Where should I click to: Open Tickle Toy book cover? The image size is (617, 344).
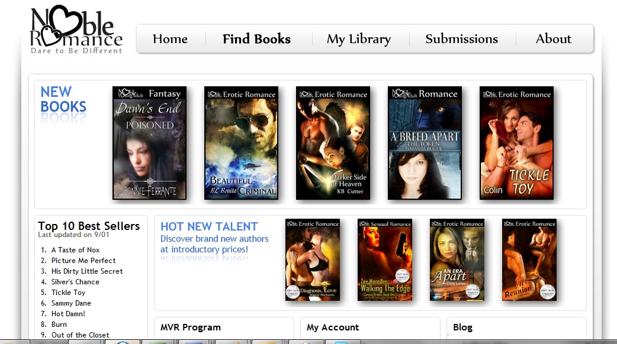[x=516, y=143]
